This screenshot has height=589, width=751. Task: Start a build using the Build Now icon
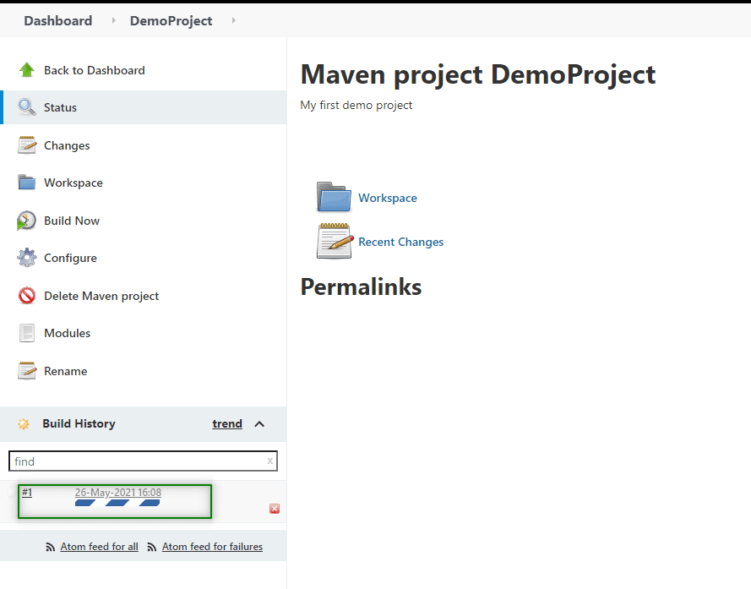25,221
